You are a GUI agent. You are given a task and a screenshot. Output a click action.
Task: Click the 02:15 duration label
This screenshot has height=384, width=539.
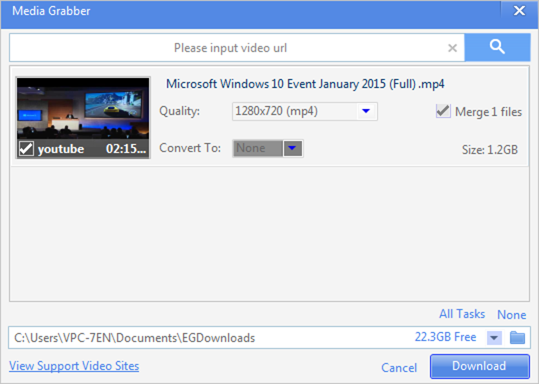click(126, 149)
